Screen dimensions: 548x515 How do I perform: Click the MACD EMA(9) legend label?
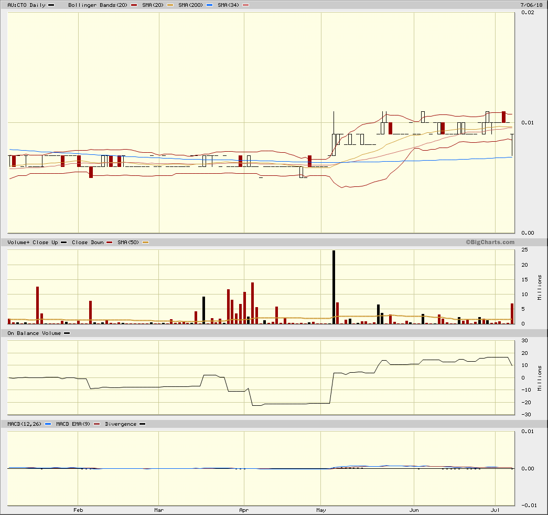[x=73, y=424]
